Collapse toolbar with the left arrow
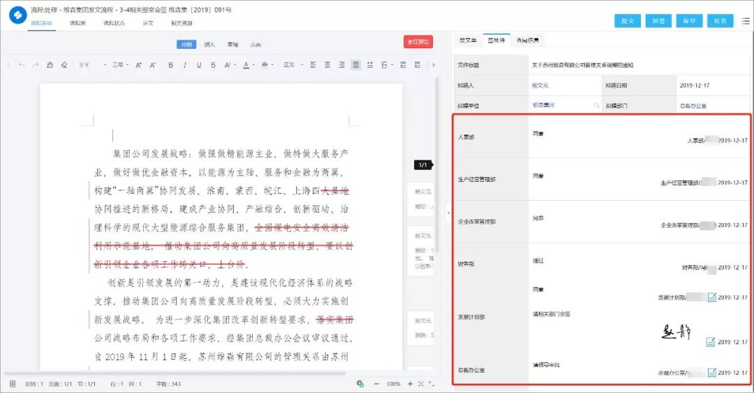The width and height of the screenshot is (754, 393). tap(8, 65)
